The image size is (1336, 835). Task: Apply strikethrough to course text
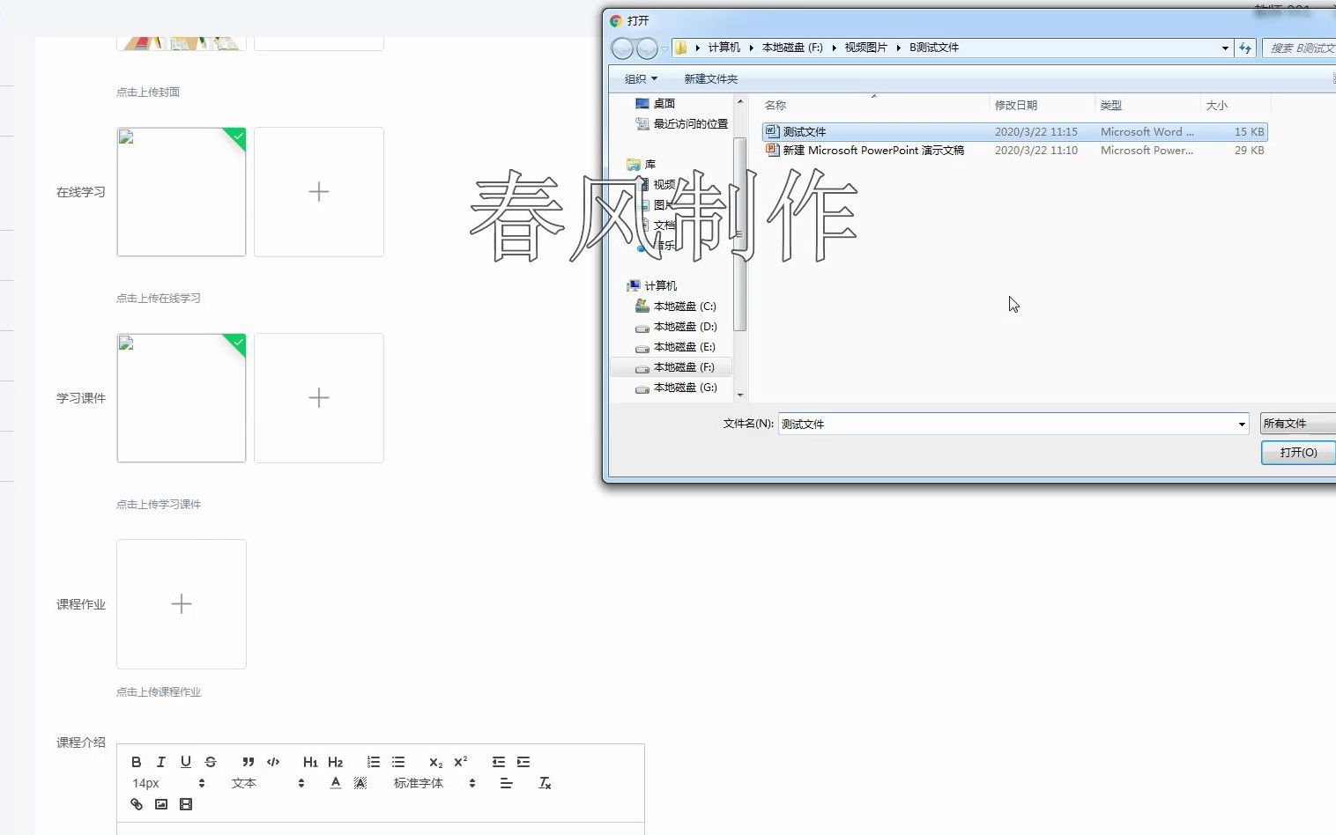211,761
